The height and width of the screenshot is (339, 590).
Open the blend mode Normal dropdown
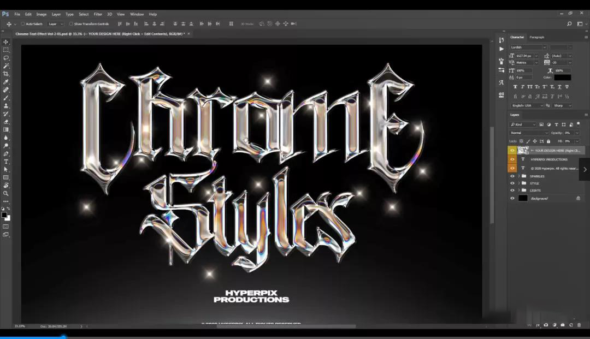coord(529,133)
